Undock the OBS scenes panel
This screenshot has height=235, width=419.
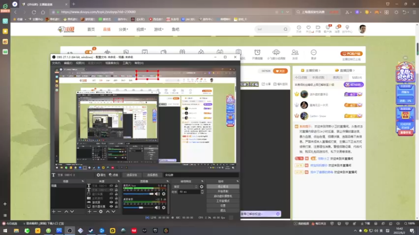click(83, 181)
